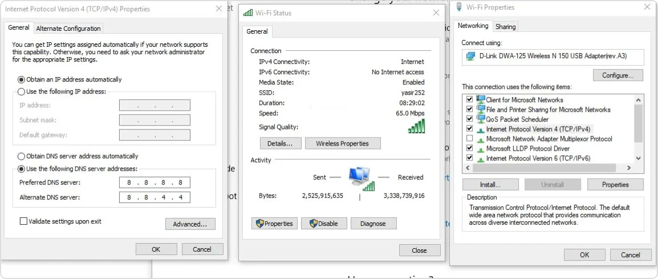Click the Disable button in Wi-Fi Status
This screenshot has height=279, width=658.
324,224
